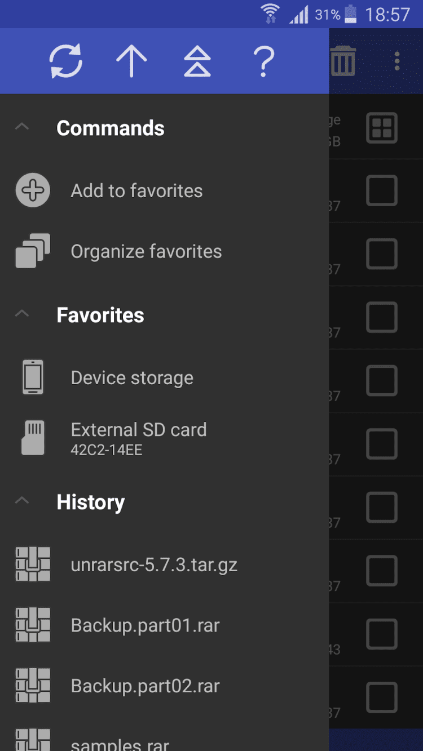Click the plus icon beside Add to favorites
Viewport: 423px width, 751px height.
(33, 190)
